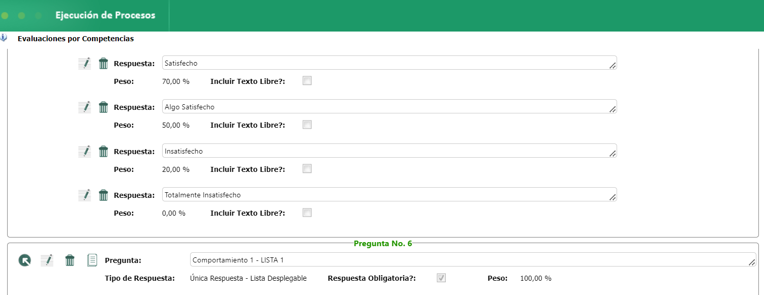764x295 pixels.
Task: Click the info icon beside Evaluaciones por Competencias
Action: pos(4,38)
